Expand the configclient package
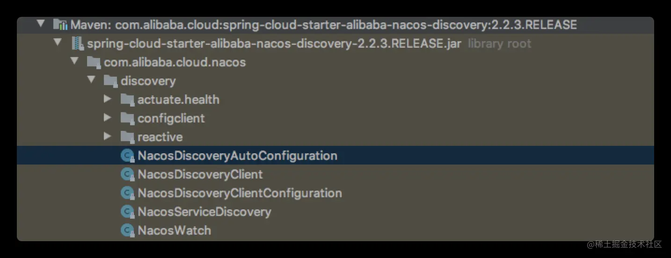The image size is (671, 258). tap(108, 118)
